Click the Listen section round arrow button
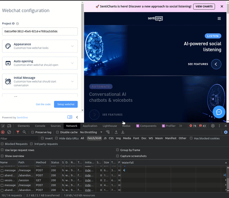The image size is (229, 198). coord(216,64)
